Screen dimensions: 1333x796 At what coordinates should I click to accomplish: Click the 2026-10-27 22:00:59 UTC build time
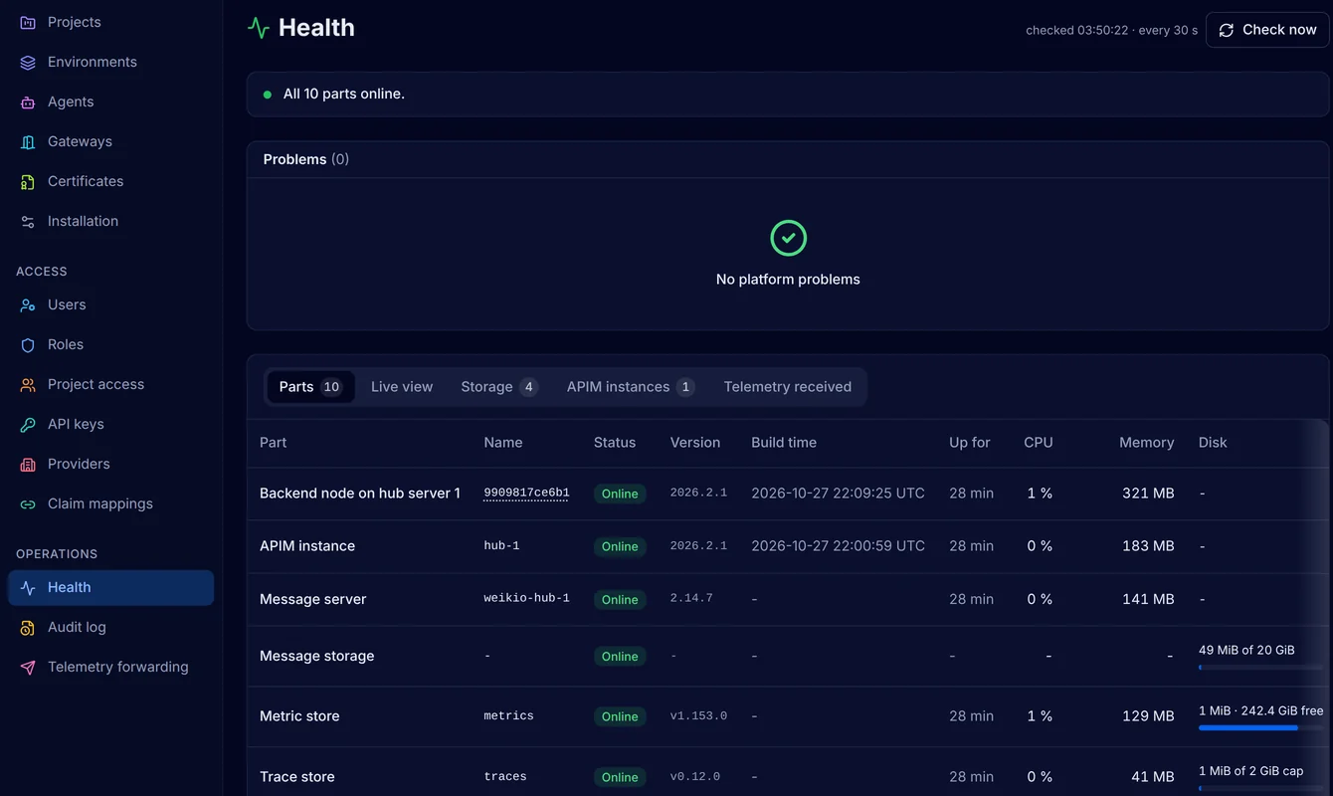pyautogui.click(x=838, y=546)
